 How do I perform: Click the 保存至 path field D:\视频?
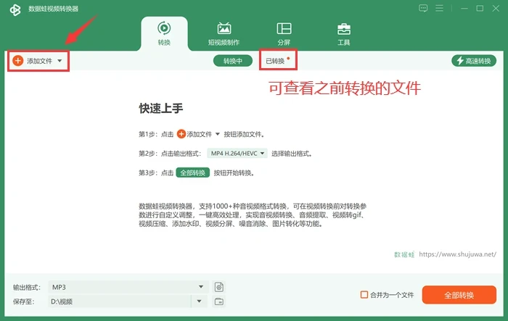(x=120, y=301)
